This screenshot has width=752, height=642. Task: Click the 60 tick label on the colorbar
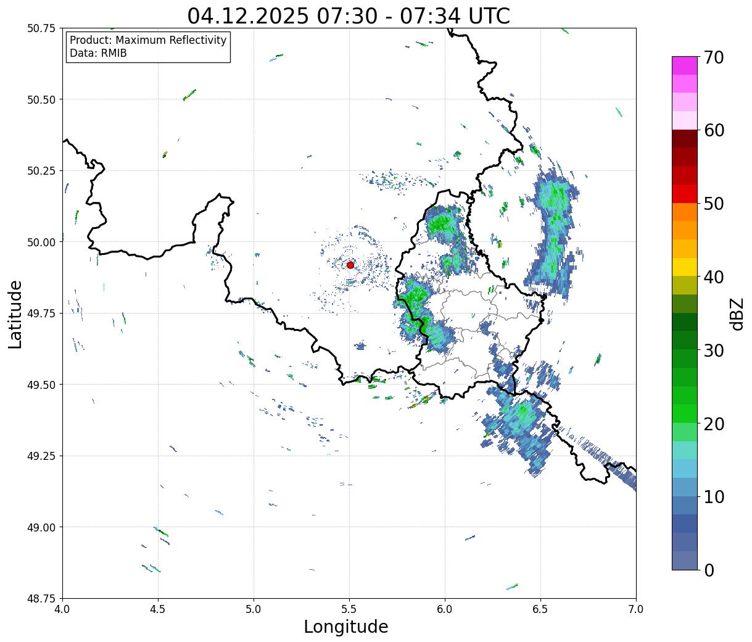[714, 130]
